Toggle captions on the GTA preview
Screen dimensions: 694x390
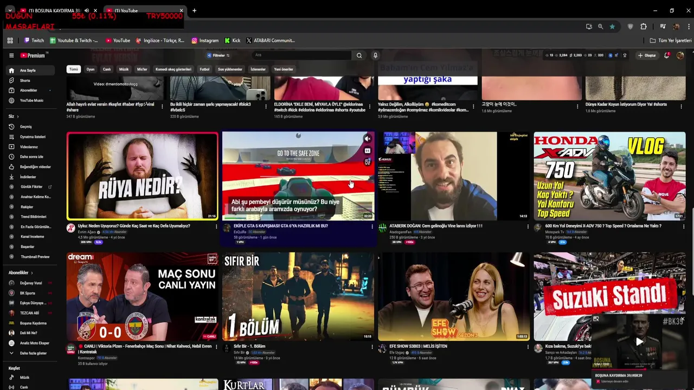click(x=367, y=151)
